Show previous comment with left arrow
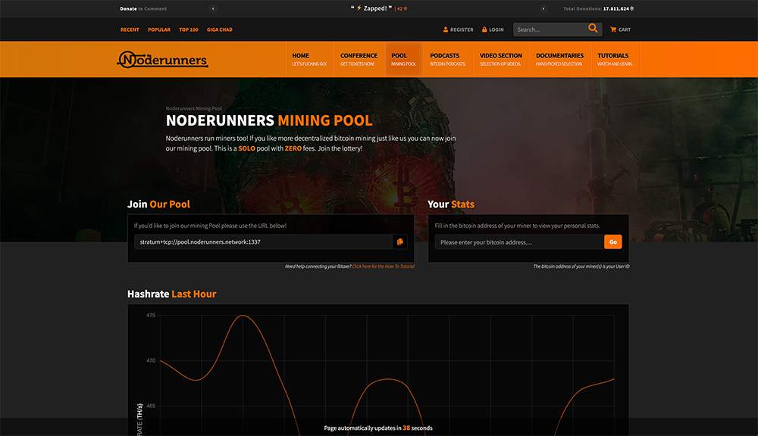This screenshot has height=436, width=758. [213, 9]
